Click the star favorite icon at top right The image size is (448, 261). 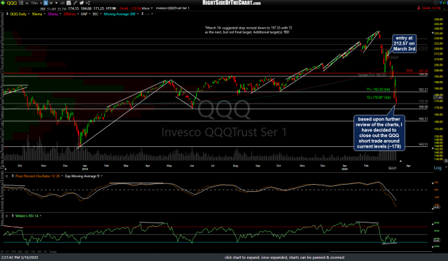(436, 3)
